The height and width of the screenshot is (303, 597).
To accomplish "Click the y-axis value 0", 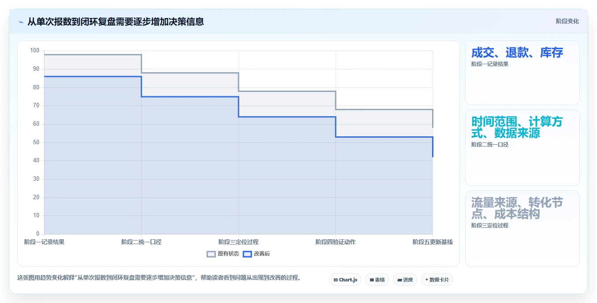I will click(x=38, y=234).
